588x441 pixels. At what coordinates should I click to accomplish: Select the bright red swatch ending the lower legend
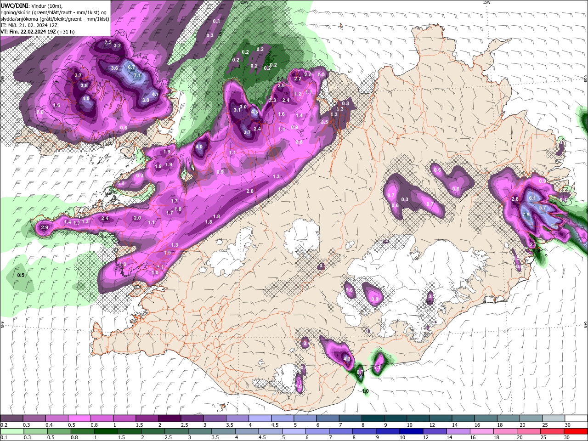pyautogui.click(x=576, y=431)
